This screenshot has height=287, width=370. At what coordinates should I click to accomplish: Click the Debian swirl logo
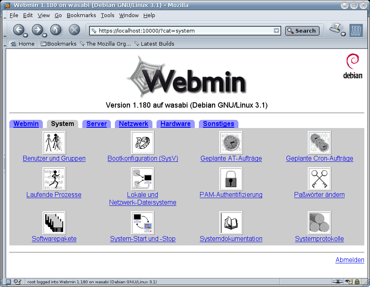352,66
